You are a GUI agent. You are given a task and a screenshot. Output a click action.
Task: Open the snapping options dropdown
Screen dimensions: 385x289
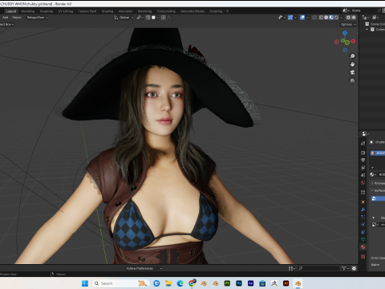[x=155, y=18]
